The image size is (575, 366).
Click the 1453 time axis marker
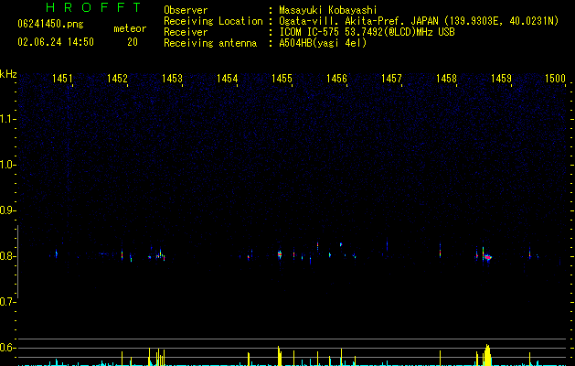(172, 79)
